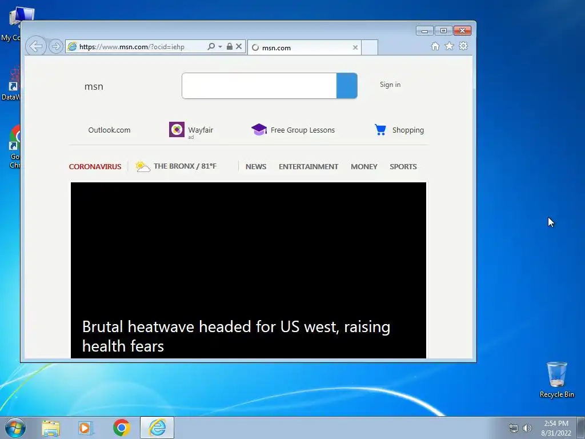Close the msn.com tab
Screen dimensions: 585x439
click(355, 47)
